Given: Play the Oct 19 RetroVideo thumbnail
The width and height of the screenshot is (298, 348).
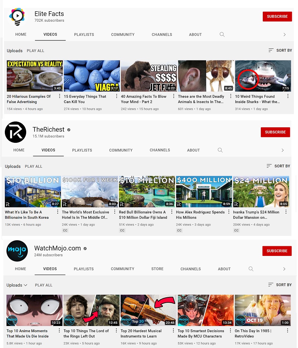Looking at the screenshot, I should (263, 310).
